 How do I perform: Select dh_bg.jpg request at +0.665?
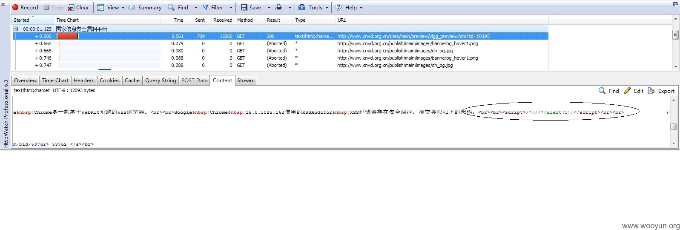(280, 51)
